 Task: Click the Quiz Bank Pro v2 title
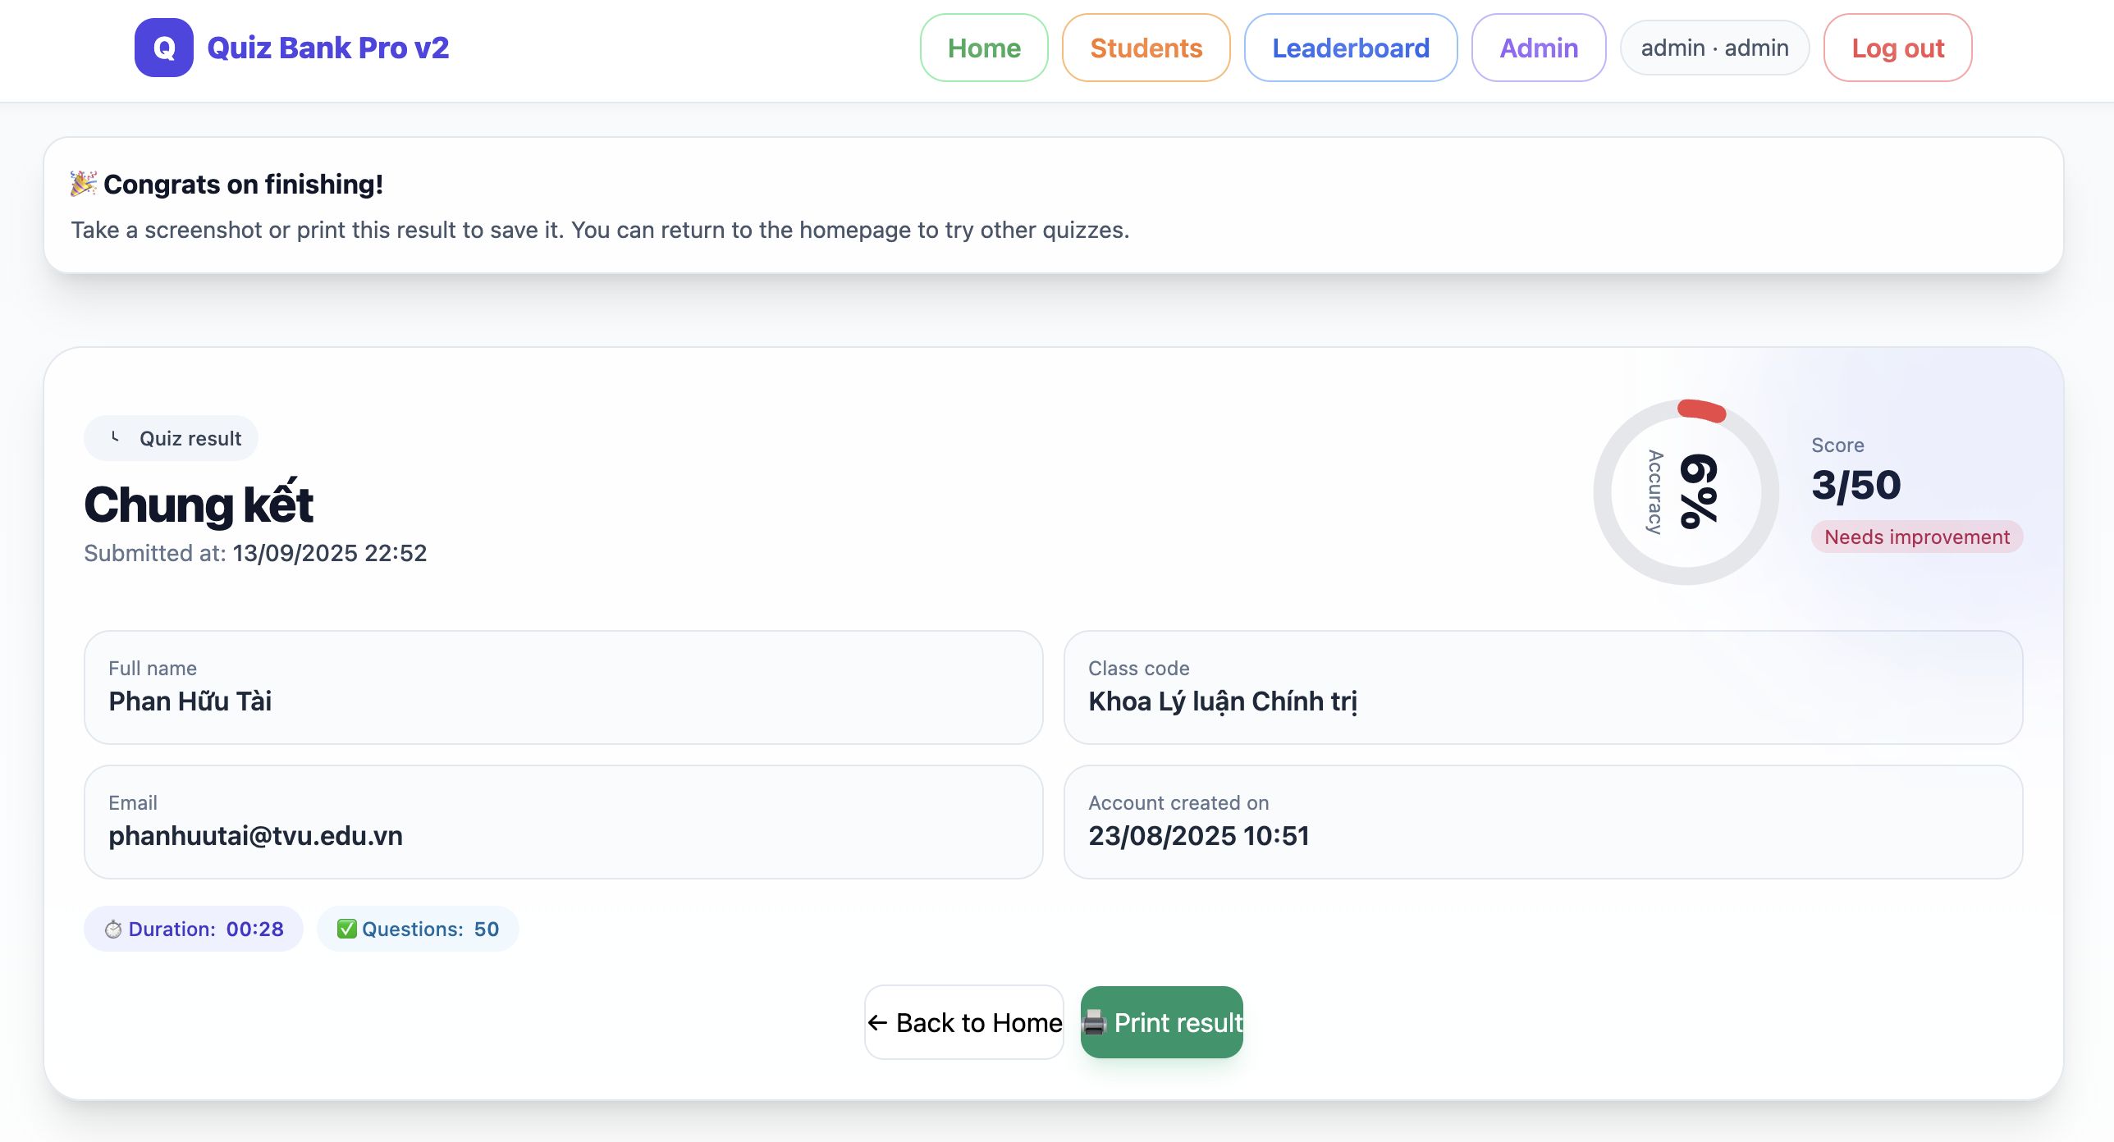[327, 48]
